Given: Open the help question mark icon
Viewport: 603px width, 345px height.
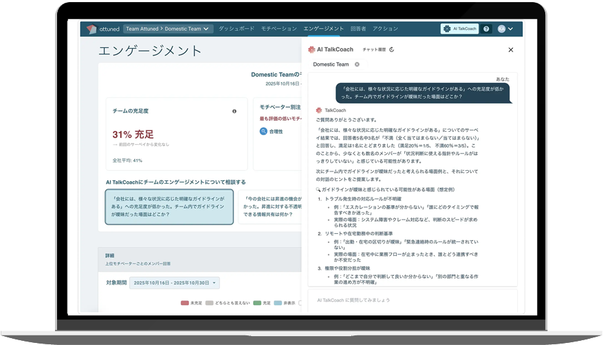Looking at the screenshot, I should [x=486, y=29].
